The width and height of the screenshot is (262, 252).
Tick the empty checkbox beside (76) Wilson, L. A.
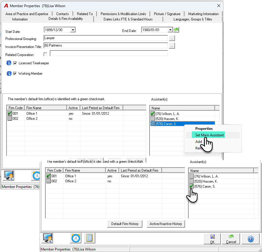pos(192,176)
